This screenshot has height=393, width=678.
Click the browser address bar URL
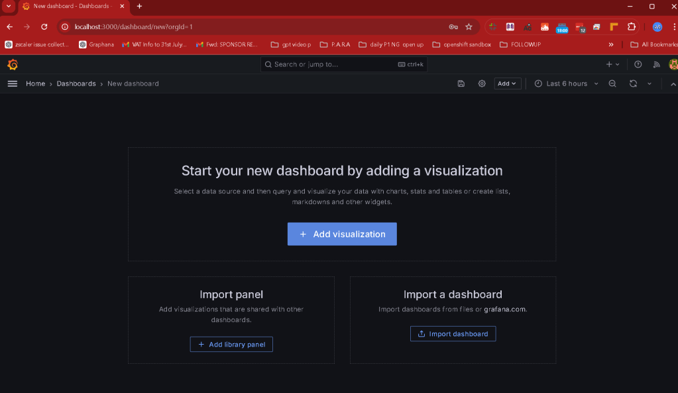[x=133, y=27]
